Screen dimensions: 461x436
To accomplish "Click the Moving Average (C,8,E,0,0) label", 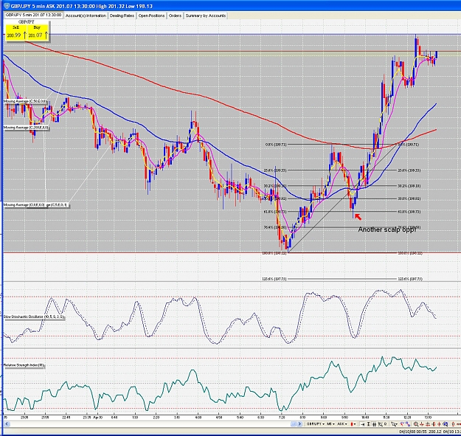I will tap(24, 204).
